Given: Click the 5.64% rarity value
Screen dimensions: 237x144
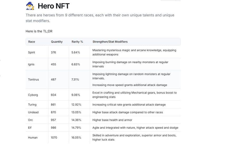Looking at the screenshot, I should [76, 52].
